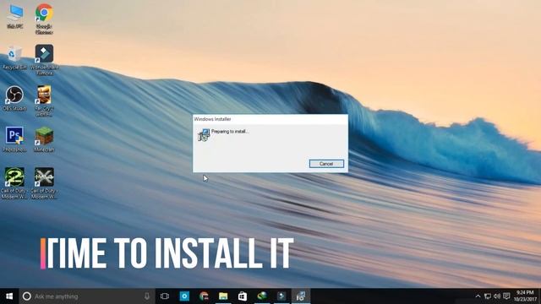The image size is (541, 304).
Task: Cancel the Windows Installer preparation
Action: click(326, 164)
